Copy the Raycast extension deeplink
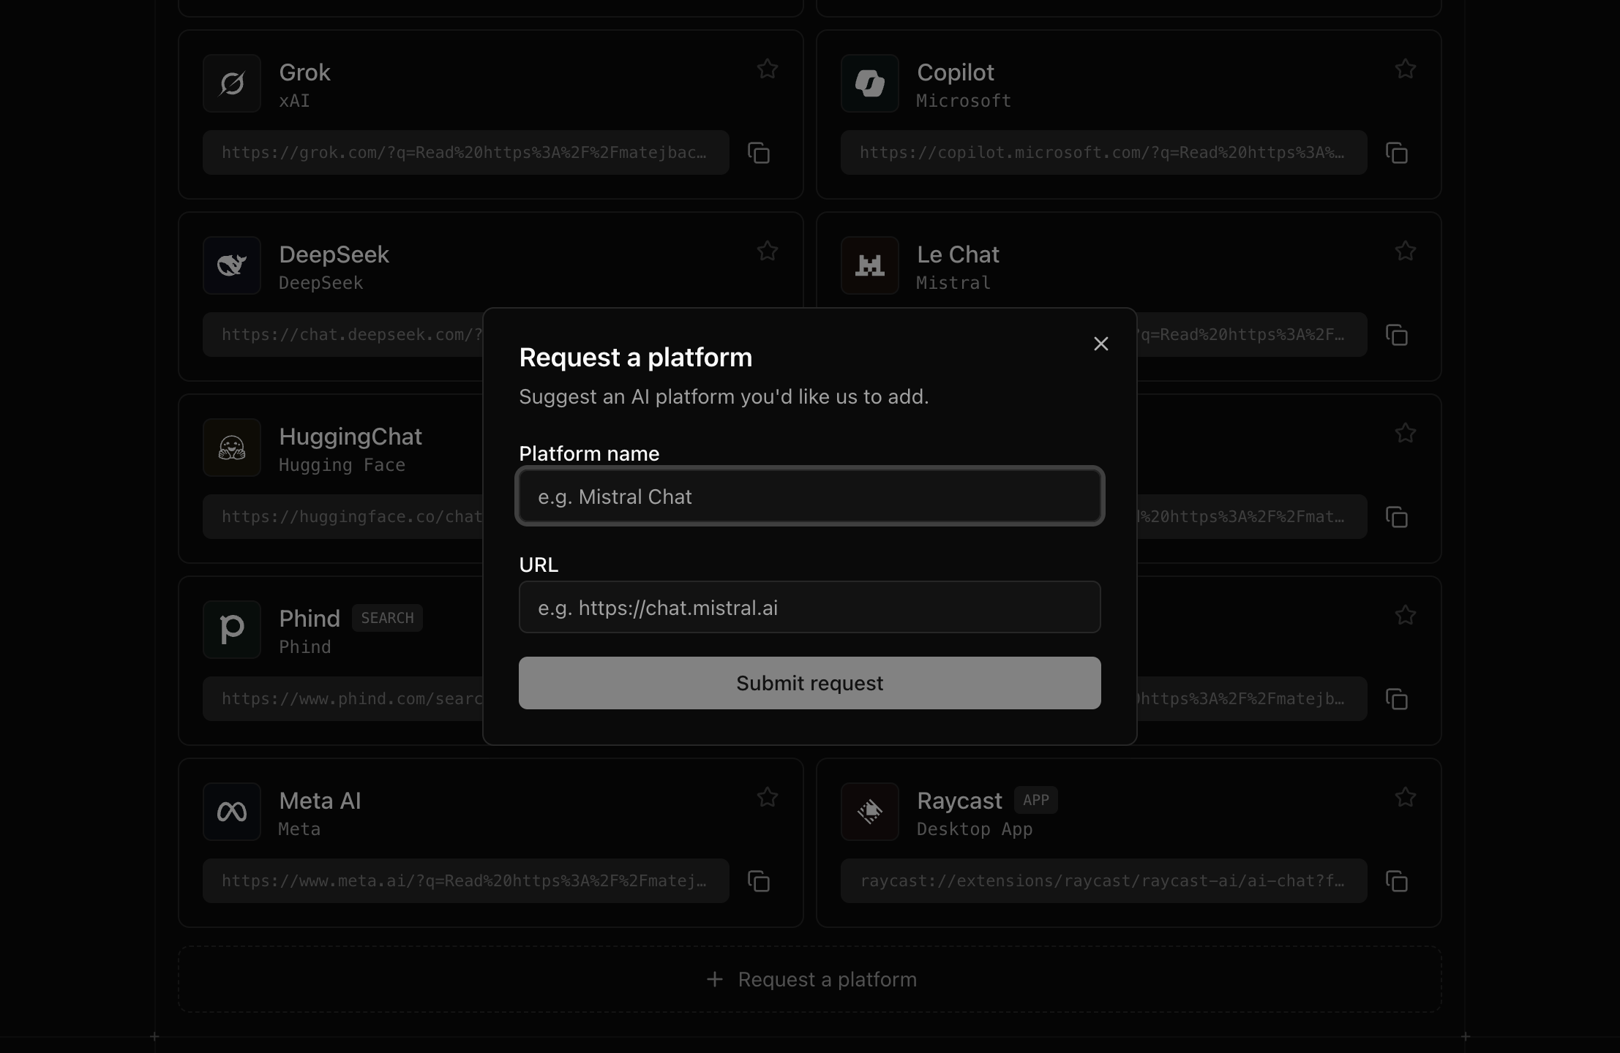The image size is (1620, 1053). pos(1397,880)
